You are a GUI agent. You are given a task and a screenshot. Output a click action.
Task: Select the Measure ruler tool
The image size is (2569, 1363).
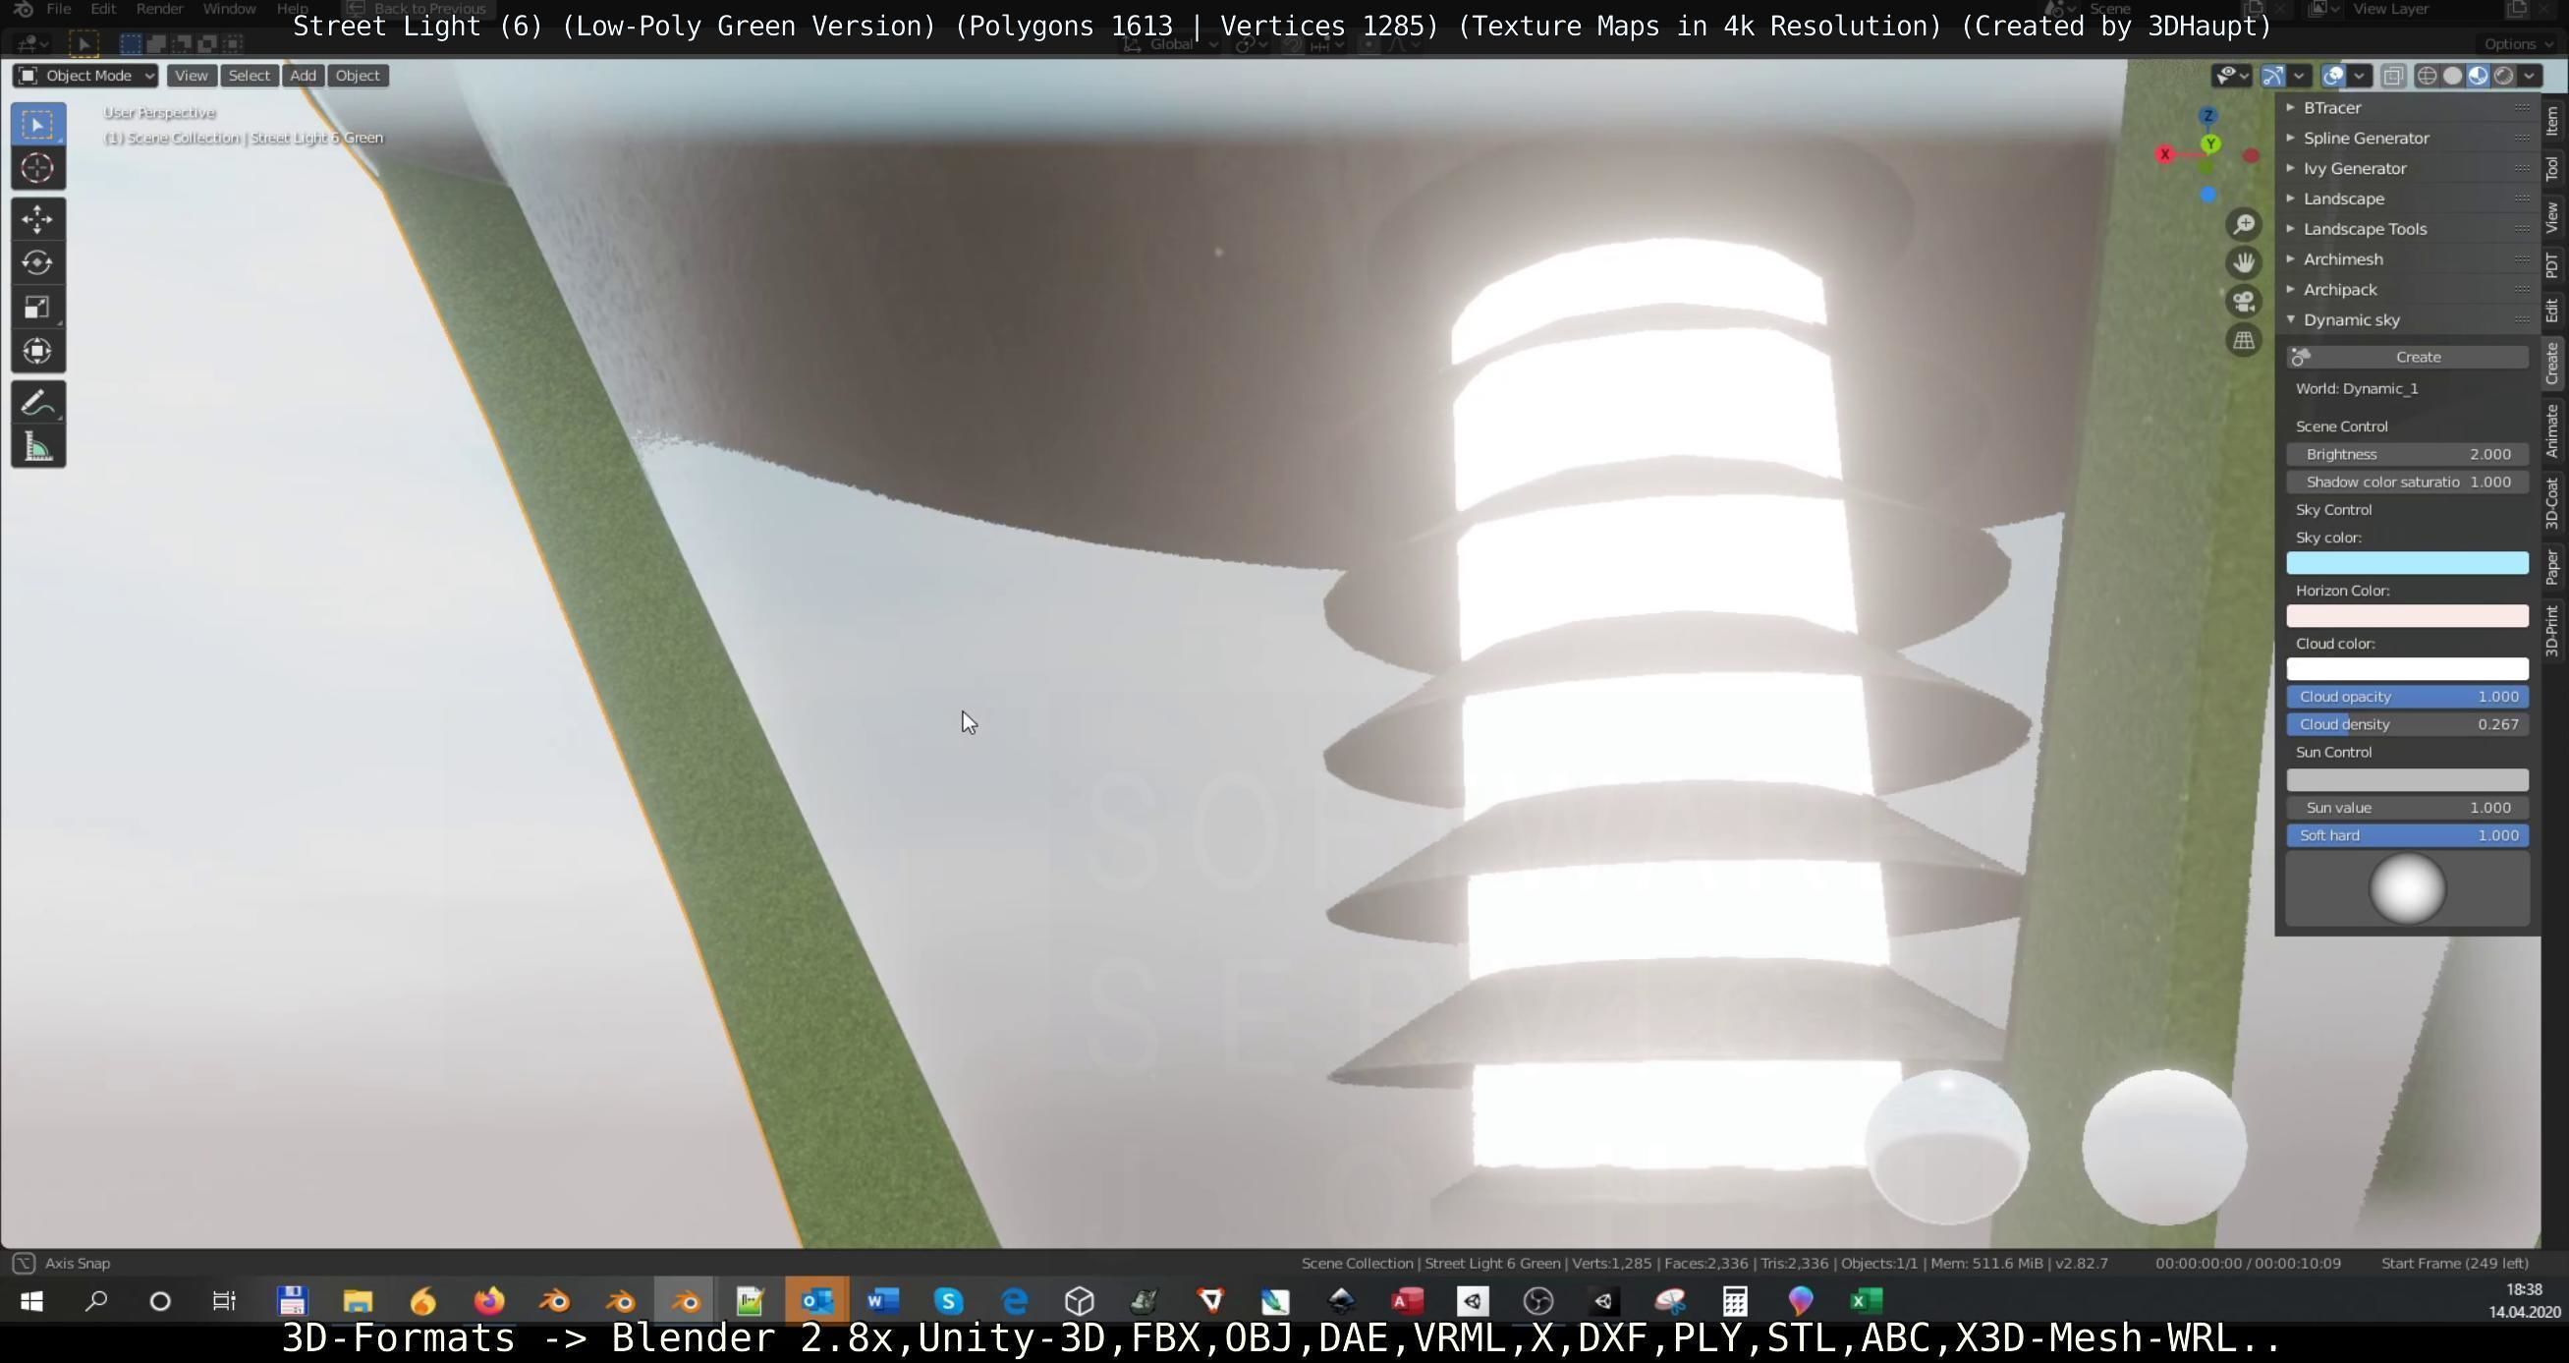pyautogui.click(x=38, y=447)
